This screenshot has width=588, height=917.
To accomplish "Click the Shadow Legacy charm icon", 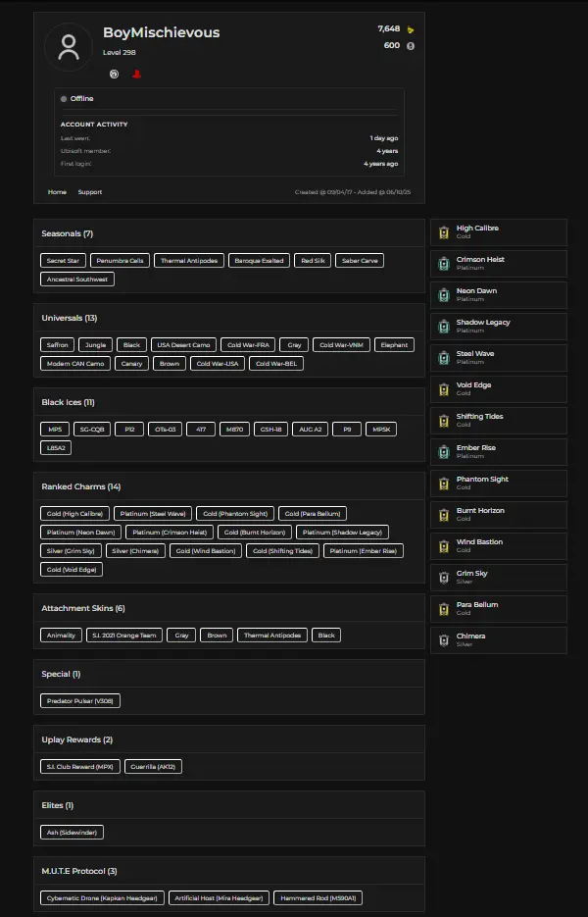I will 444,327.
